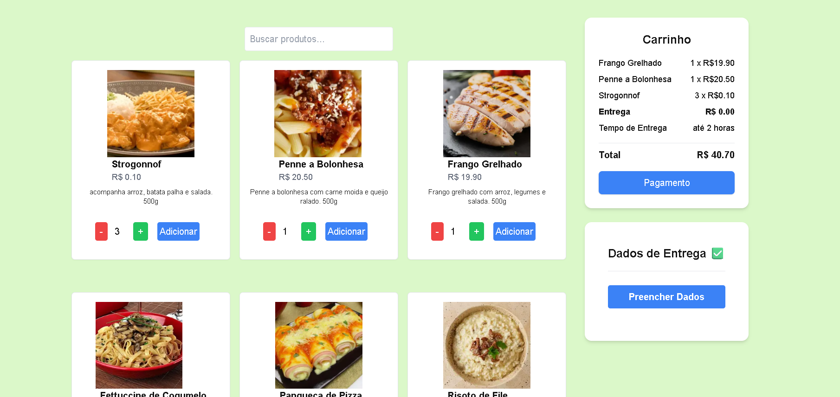The image size is (840, 397).
Task: Click the green checkmark beside Dados de Entrega
Action: pyautogui.click(x=717, y=253)
